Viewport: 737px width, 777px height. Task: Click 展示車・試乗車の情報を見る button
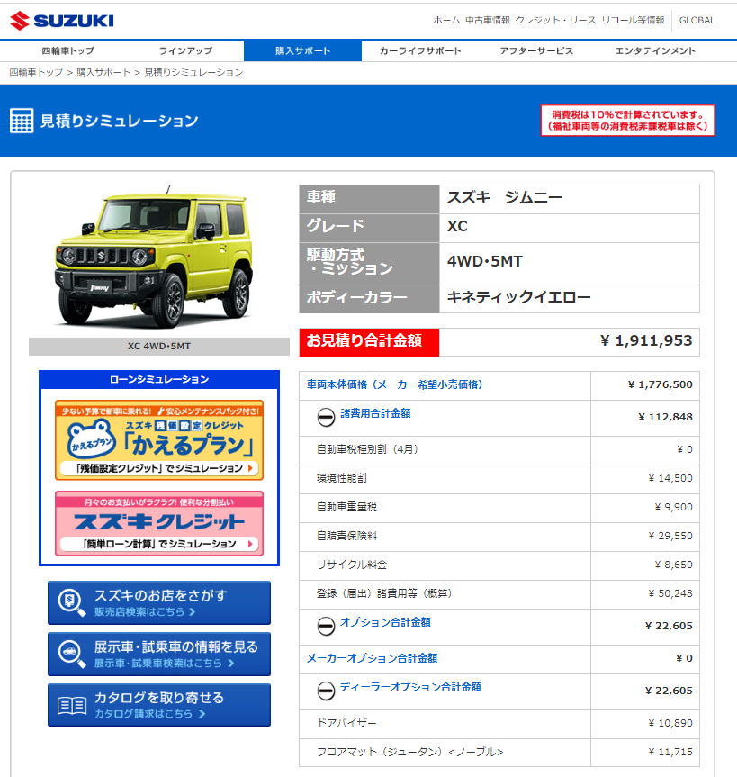click(x=159, y=655)
